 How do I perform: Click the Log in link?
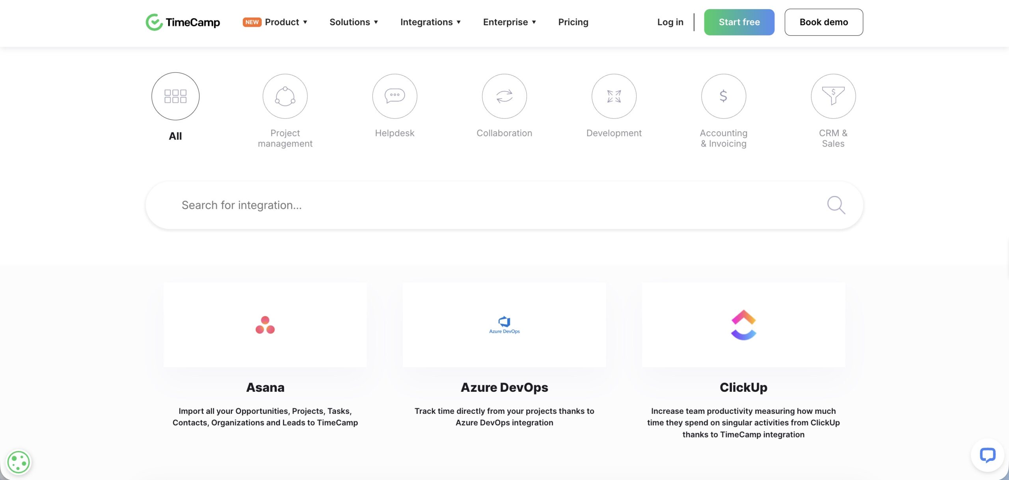click(670, 22)
